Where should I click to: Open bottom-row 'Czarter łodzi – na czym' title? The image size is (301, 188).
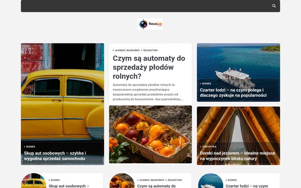coord(247,186)
